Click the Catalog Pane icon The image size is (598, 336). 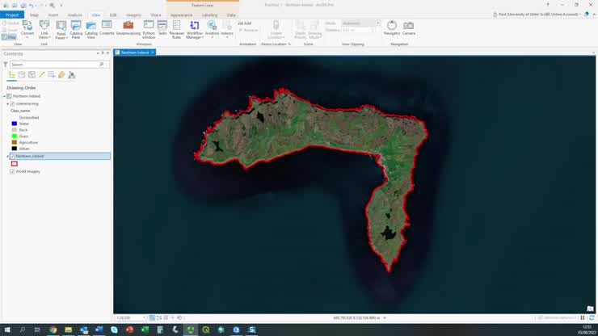(76, 29)
